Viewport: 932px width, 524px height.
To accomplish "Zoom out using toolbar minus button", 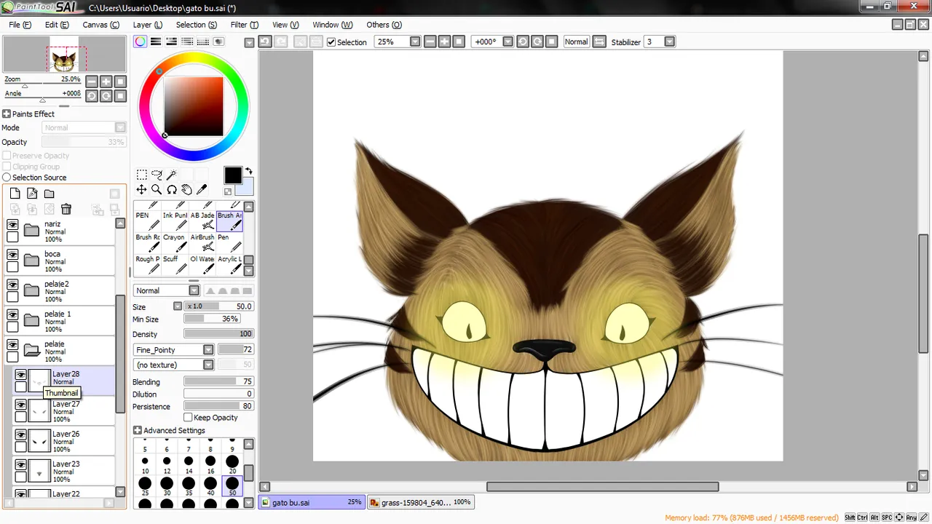I will click(x=430, y=41).
